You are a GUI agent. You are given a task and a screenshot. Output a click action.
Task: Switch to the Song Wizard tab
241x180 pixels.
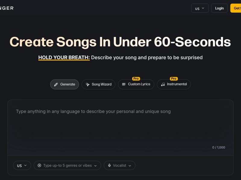99,84
